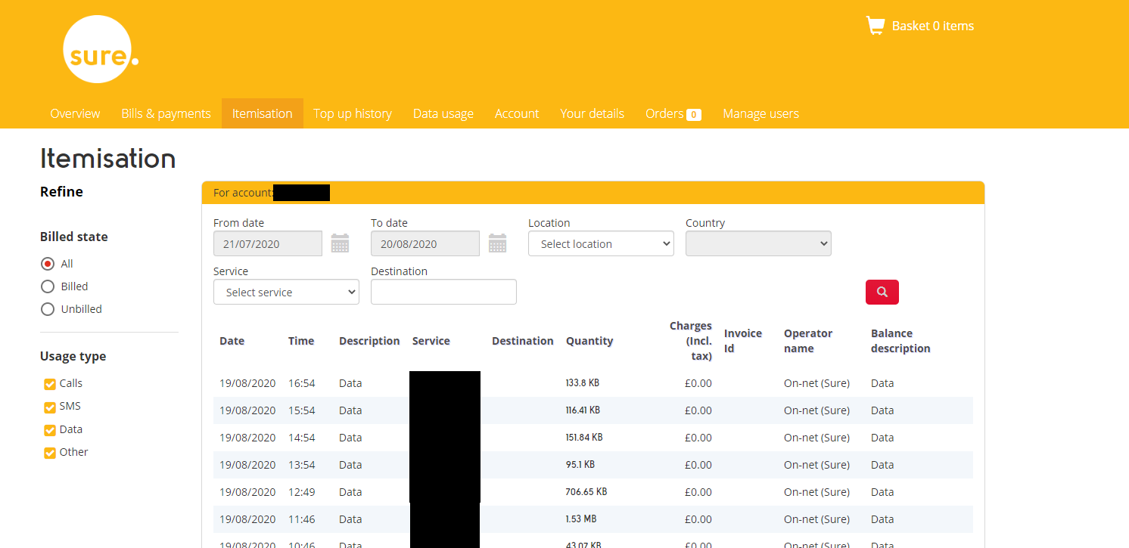Open the From date calendar icon
Image resolution: width=1129 pixels, height=548 pixels.
coord(340,243)
